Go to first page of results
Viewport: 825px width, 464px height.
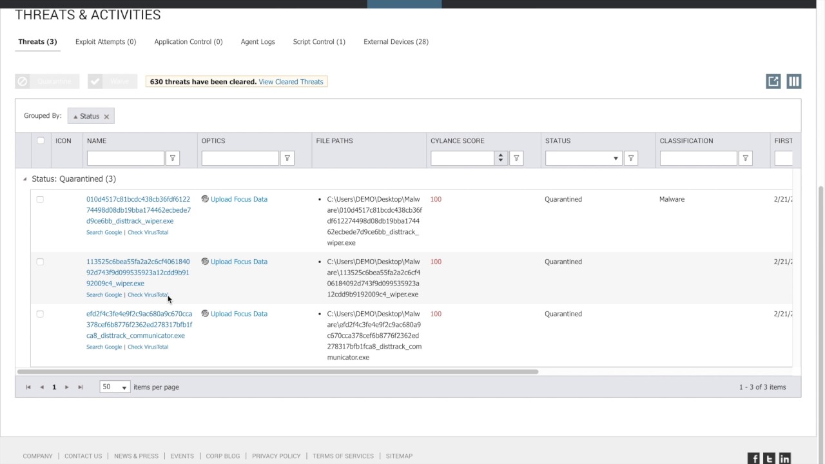[28, 387]
